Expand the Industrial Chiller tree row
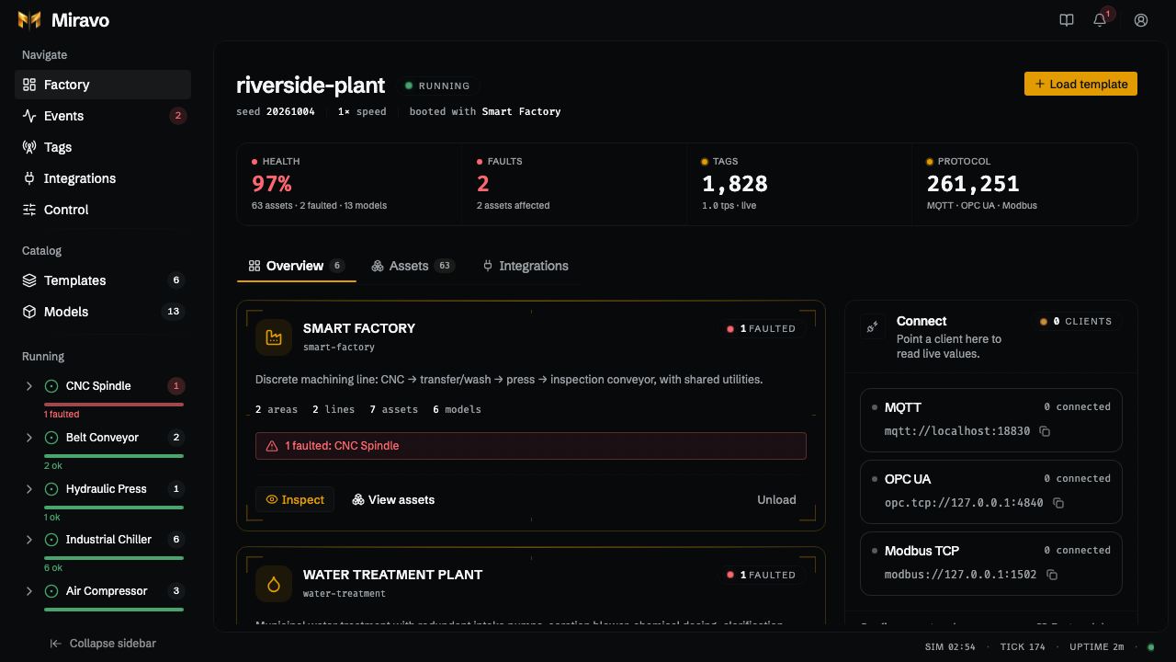Viewport: 1176px width, 662px height. click(x=28, y=540)
